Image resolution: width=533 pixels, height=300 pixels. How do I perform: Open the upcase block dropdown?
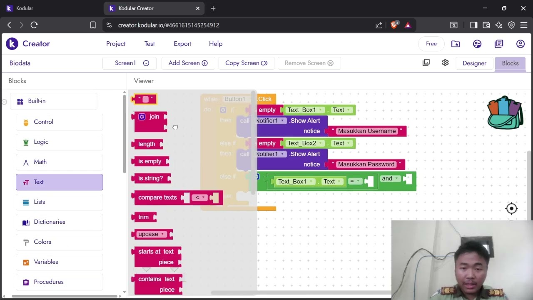coord(151,234)
